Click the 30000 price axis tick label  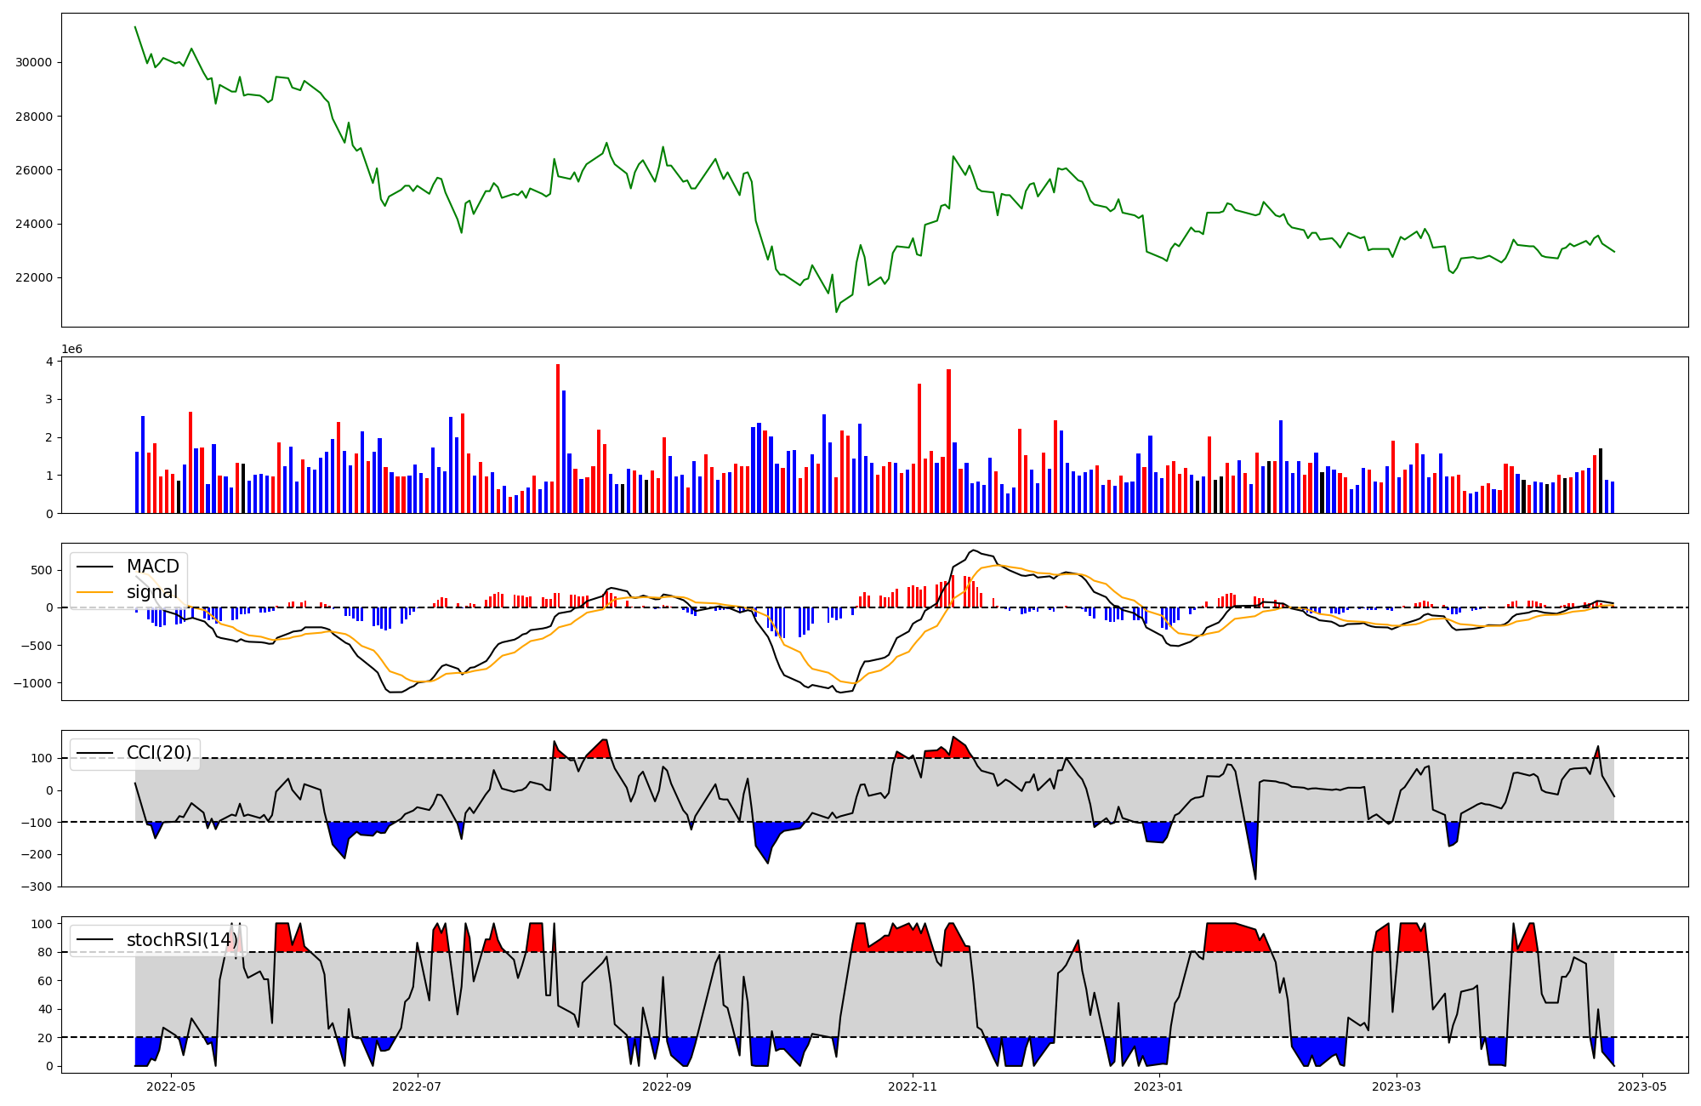point(33,62)
